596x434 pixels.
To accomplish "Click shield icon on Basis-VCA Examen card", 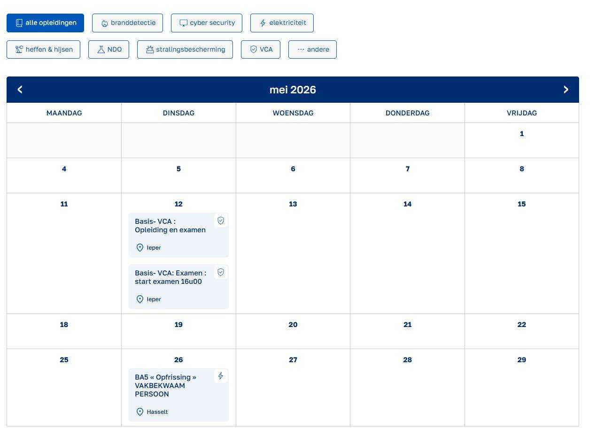I will pyautogui.click(x=221, y=272).
